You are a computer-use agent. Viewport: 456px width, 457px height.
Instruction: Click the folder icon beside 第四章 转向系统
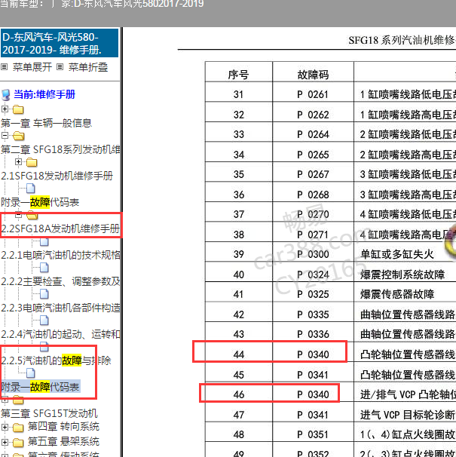point(18,428)
